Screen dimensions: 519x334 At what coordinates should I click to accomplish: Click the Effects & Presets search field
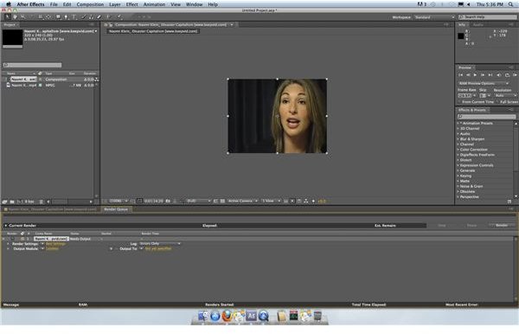486,117
